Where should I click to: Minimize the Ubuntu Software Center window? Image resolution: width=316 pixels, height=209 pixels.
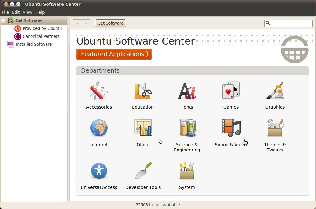click(12, 4)
